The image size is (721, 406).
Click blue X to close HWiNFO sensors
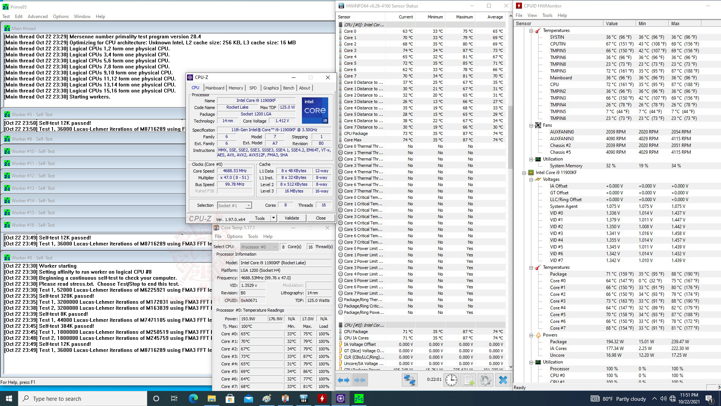[503, 380]
